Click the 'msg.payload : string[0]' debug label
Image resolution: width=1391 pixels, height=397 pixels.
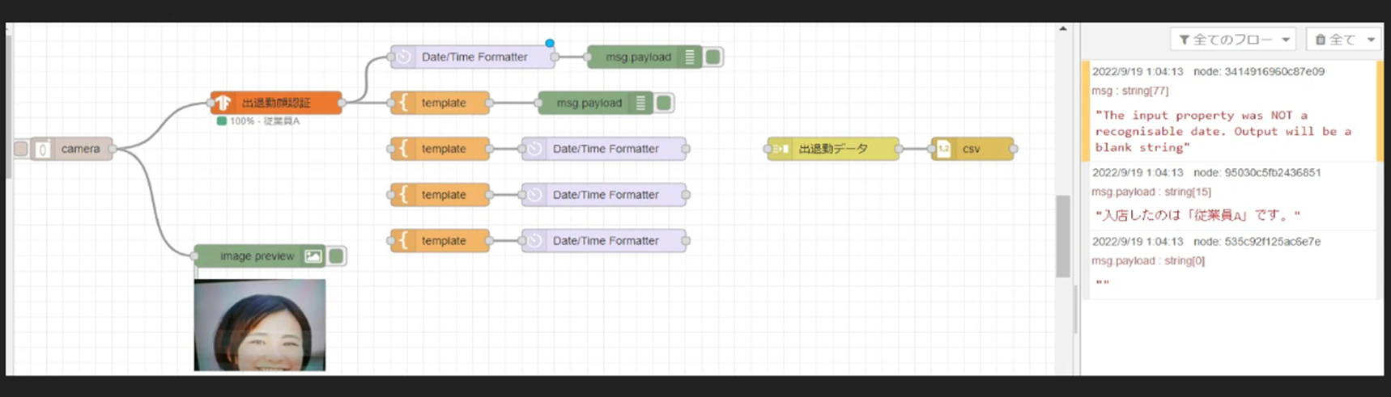(1148, 261)
